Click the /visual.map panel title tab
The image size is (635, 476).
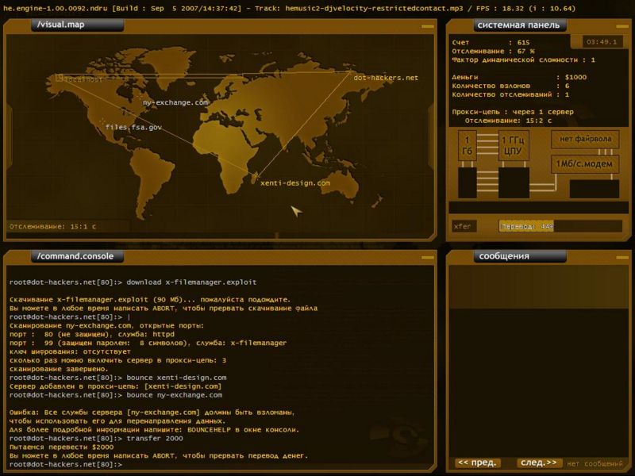pyautogui.click(x=77, y=25)
